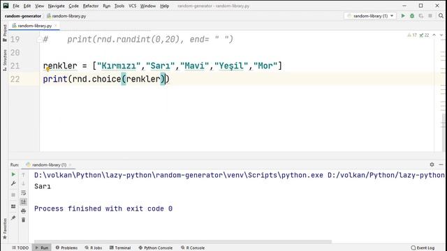Open the R Console tool window
The width and height of the screenshot is (447, 251).
[193, 248]
